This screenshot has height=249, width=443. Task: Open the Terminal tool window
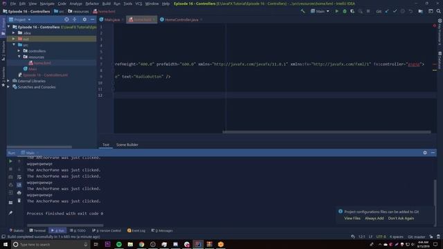[37, 230]
